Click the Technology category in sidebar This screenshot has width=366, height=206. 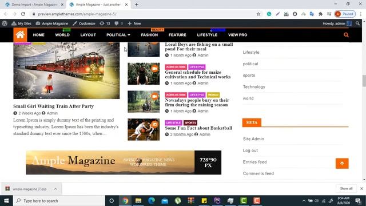254,87
